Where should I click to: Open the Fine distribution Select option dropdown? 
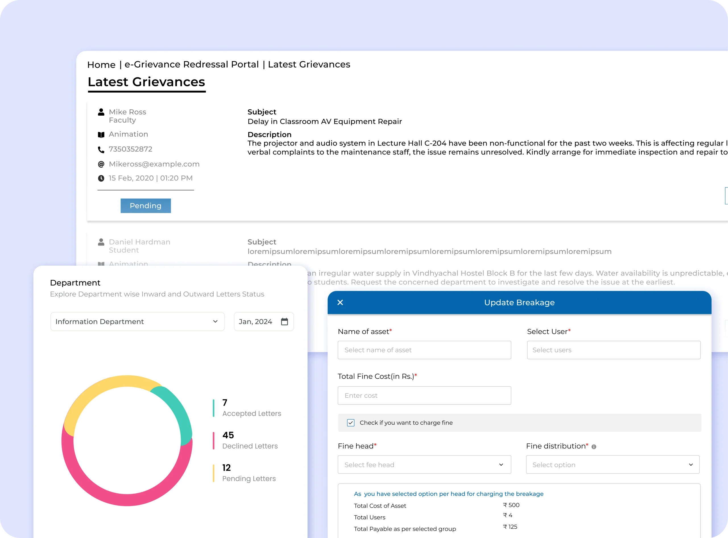pyautogui.click(x=612, y=465)
